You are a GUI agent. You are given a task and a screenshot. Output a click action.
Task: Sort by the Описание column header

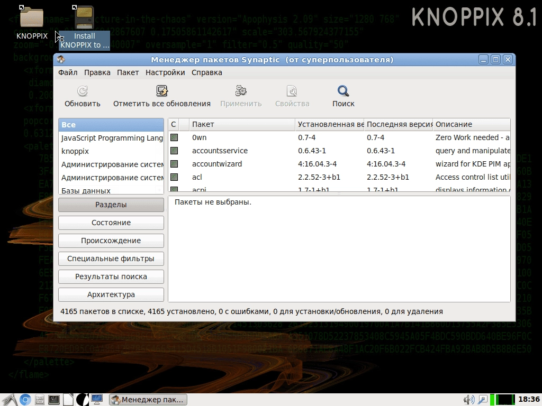(x=472, y=124)
